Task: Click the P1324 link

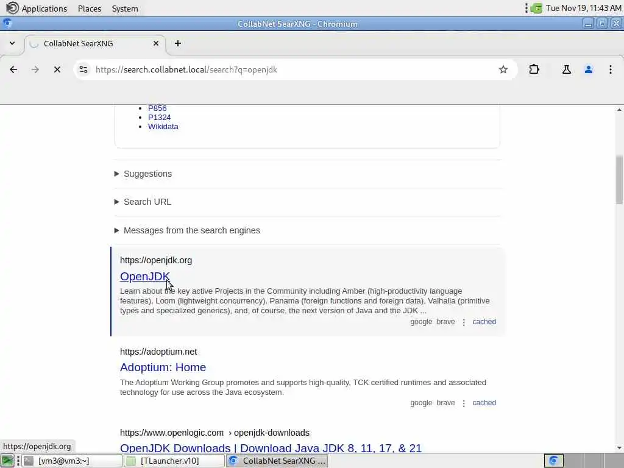Action: (159, 118)
